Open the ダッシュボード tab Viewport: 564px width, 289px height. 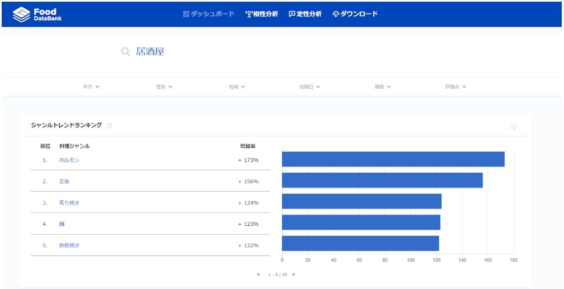pyautogui.click(x=208, y=14)
